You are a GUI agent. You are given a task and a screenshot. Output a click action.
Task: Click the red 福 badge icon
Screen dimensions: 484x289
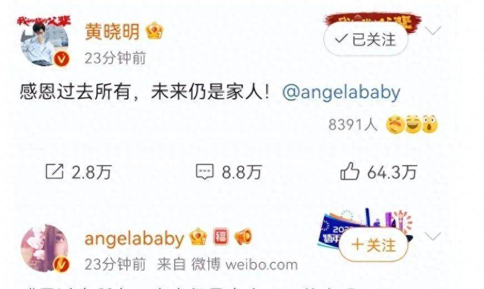(x=221, y=237)
